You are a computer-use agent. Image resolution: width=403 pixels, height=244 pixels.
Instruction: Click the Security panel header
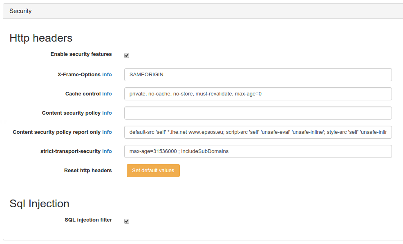pos(20,11)
